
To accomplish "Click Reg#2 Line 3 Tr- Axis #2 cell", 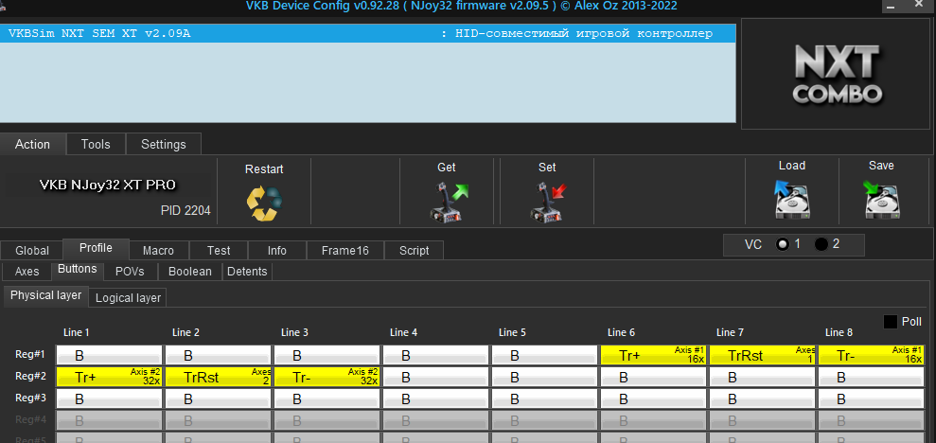I will [327, 377].
